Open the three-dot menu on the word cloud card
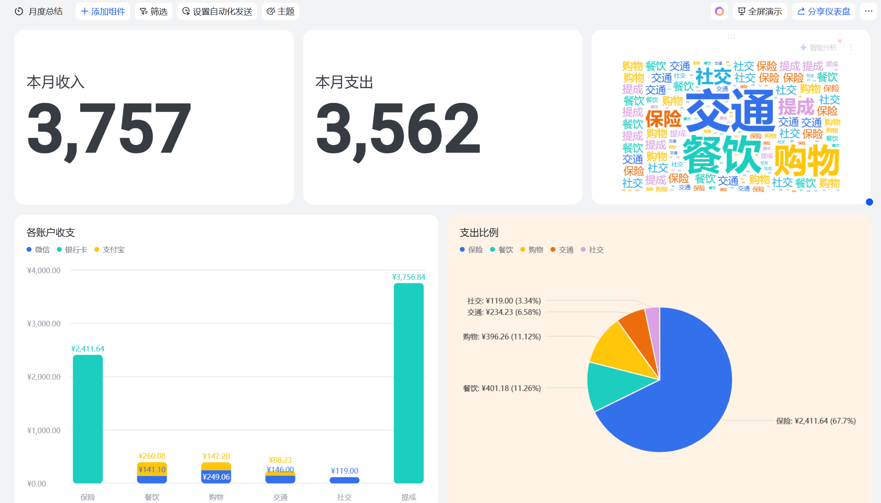 pos(852,47)
